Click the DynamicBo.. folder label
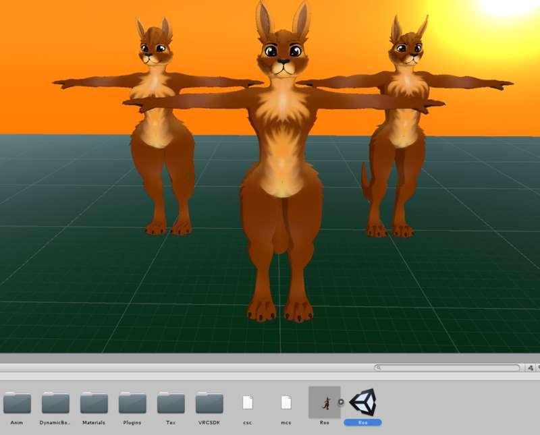540x435 pixels. click(55, 423)
